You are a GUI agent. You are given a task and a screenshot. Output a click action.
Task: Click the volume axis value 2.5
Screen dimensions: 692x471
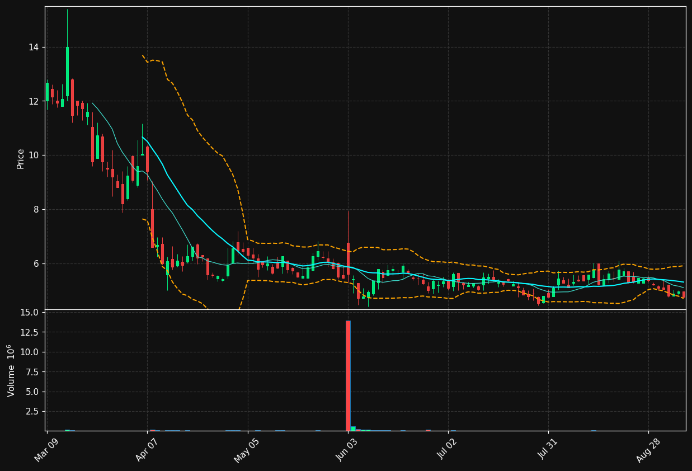32,412
